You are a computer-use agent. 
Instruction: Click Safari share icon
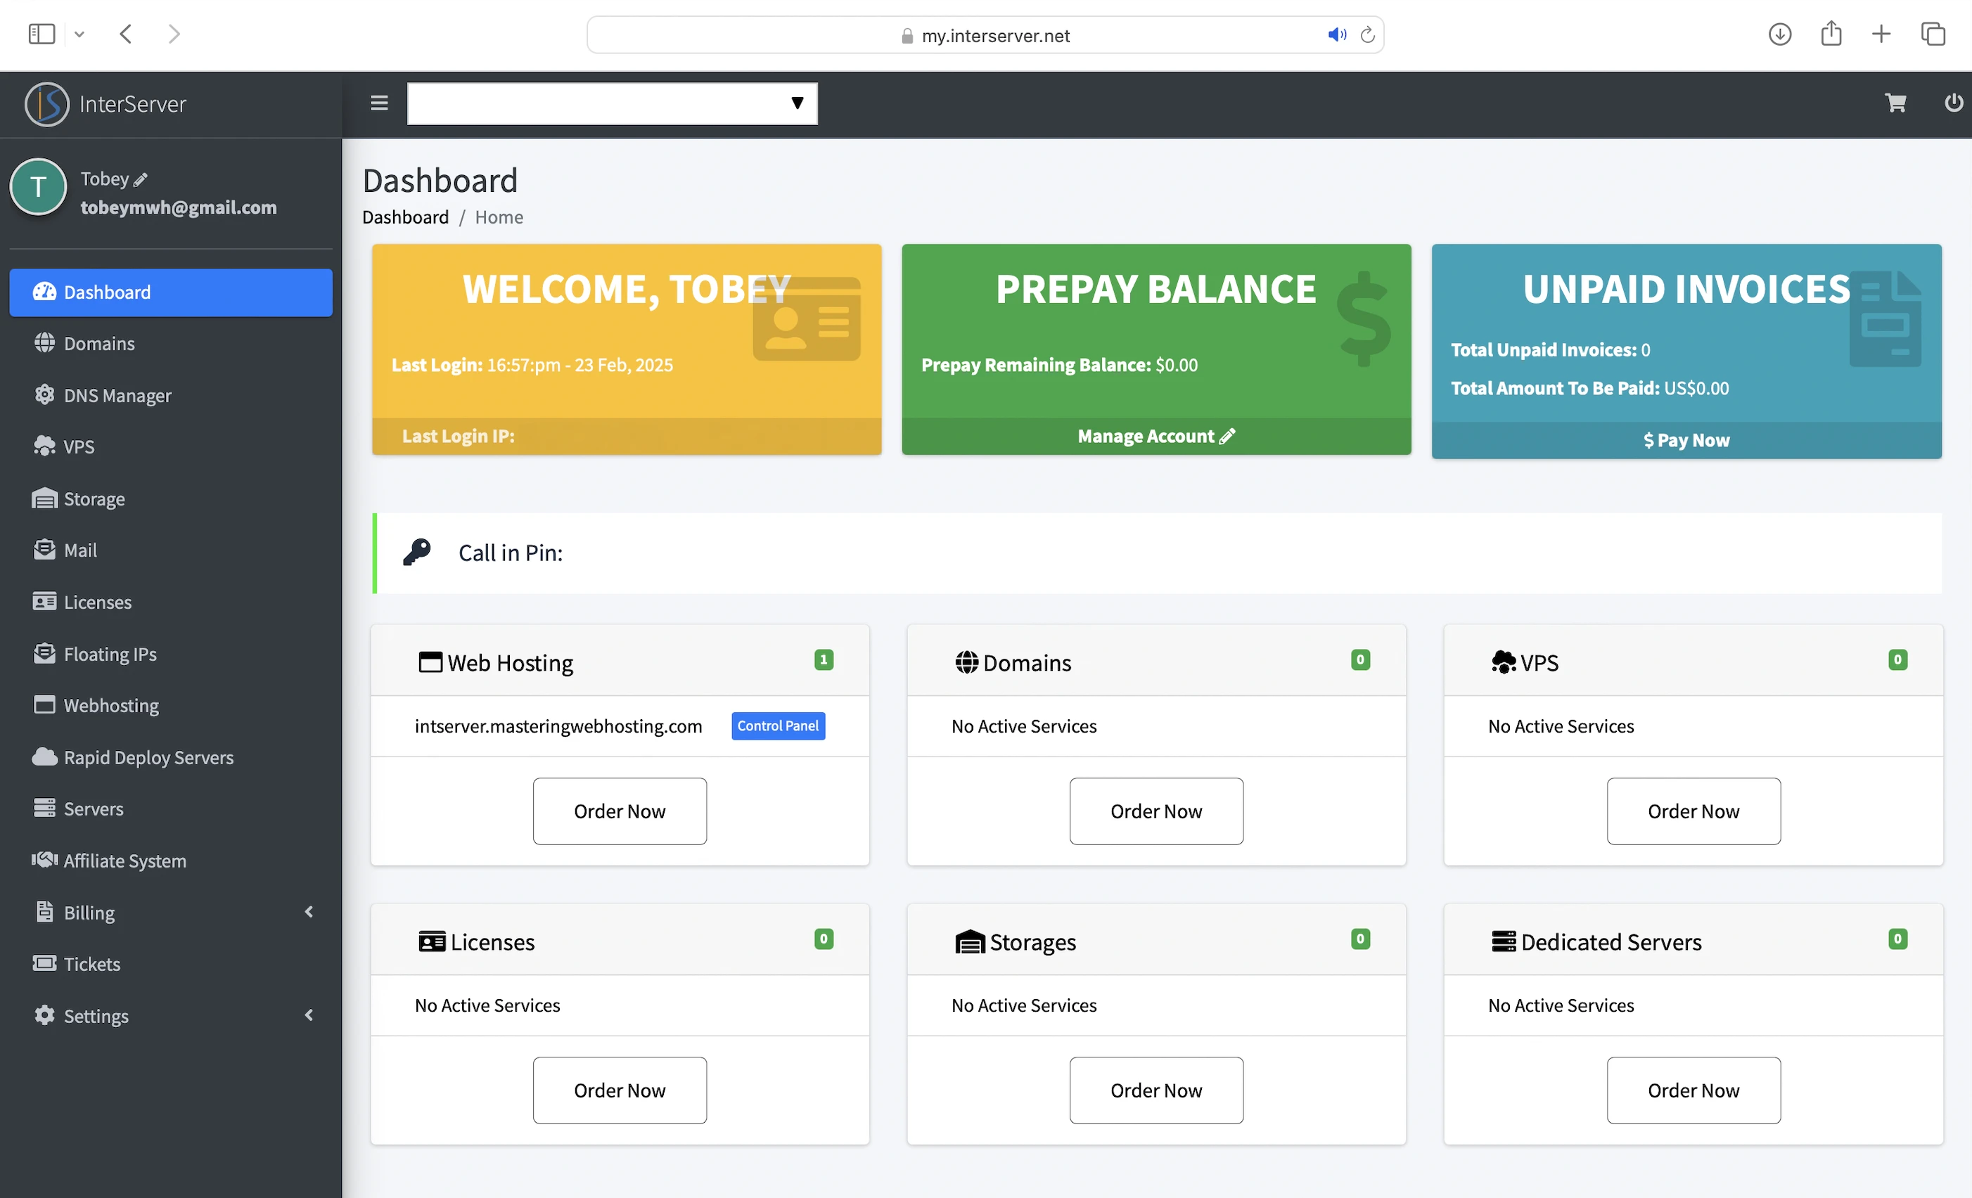1831,34
